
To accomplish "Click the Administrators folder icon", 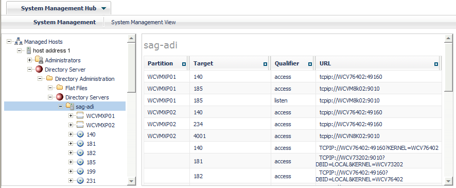I will point(39,60).
